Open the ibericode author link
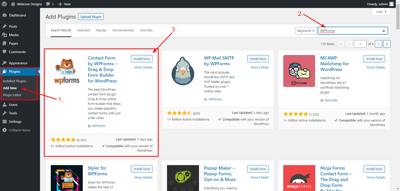The width and height of the screenshot is (400, 191). click(x=331, y=100)
